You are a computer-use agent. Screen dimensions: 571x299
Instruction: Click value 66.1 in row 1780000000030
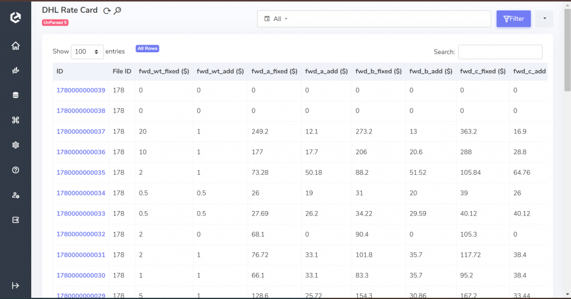[258, 276]
